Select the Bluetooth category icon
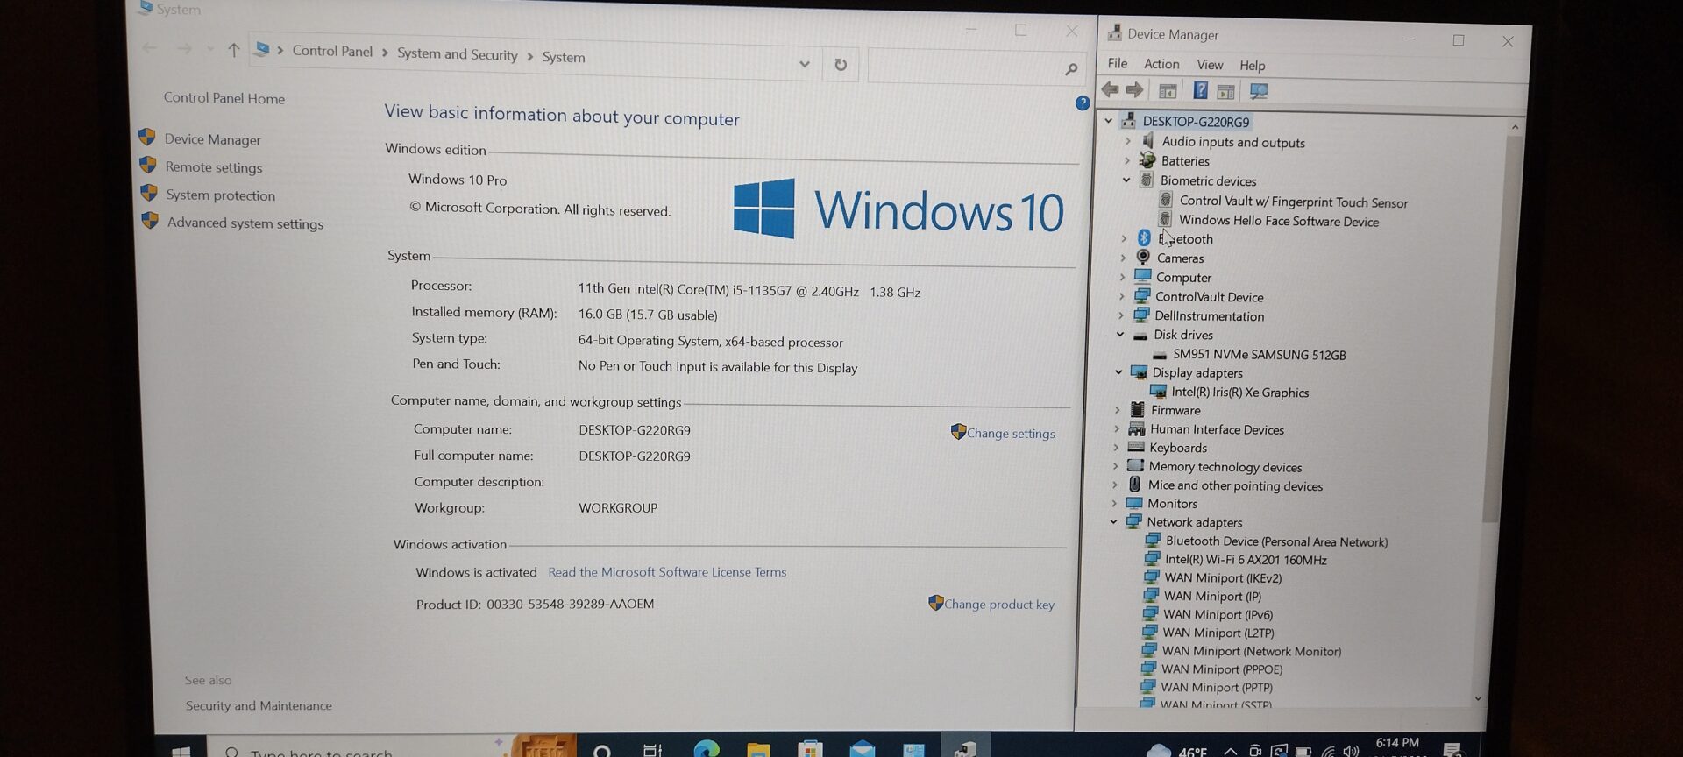The width and height of the screenshot is (1683, 757). (x=1144, y=237)
